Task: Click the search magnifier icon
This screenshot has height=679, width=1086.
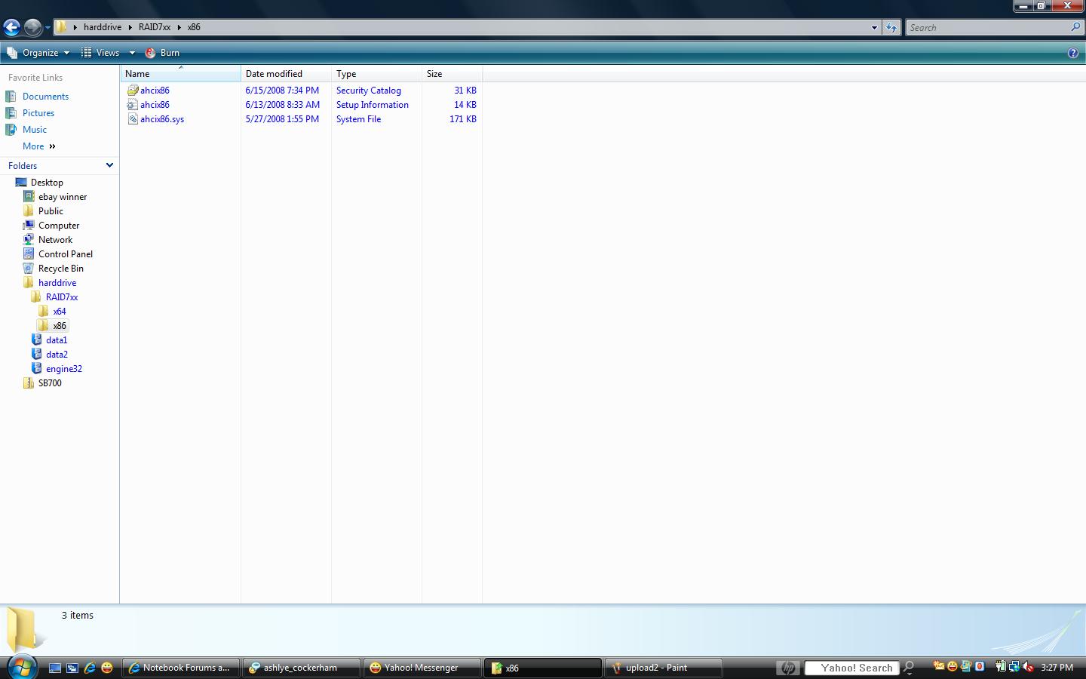Action: tap(1075, 27)
